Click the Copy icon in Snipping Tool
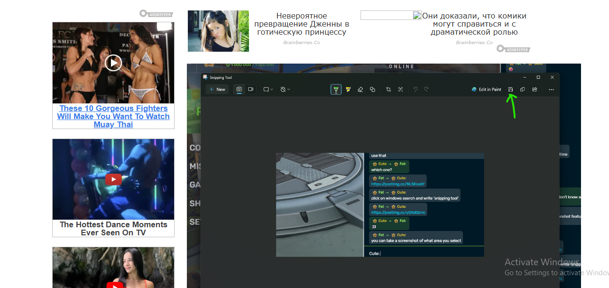 coord(523,89)
